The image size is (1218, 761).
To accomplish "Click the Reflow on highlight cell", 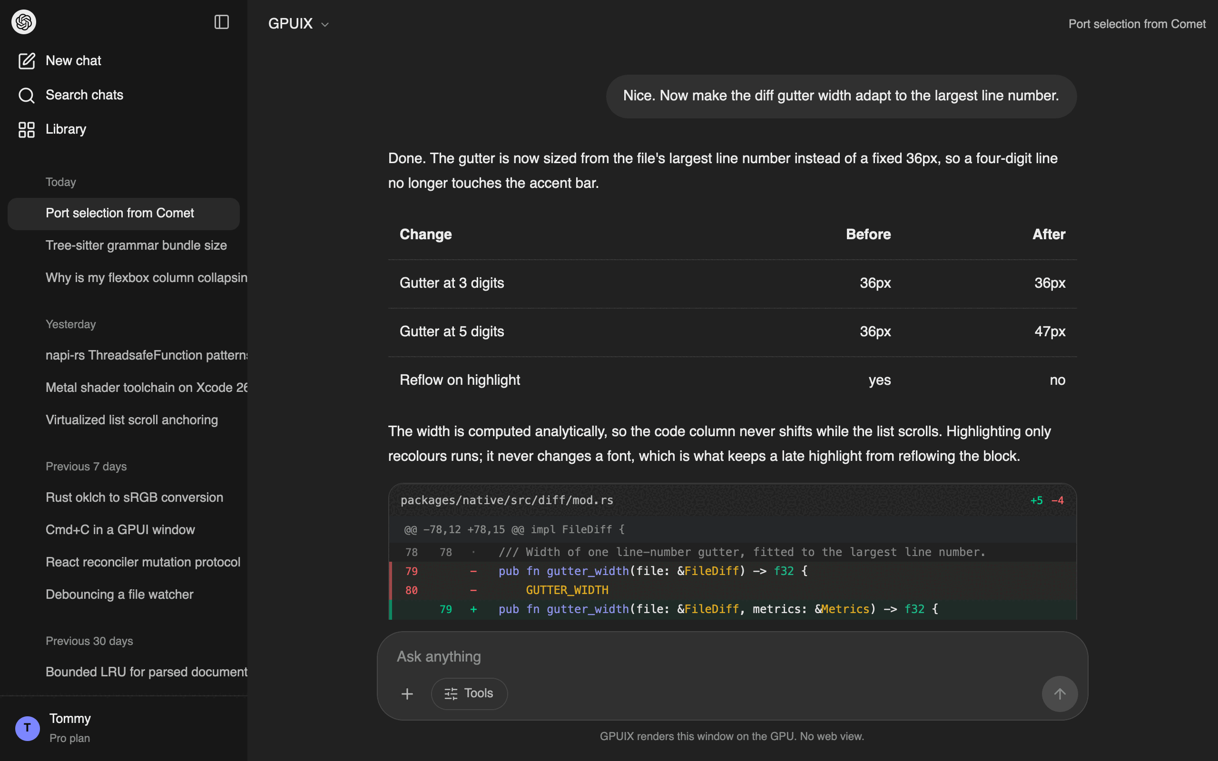I will pyautogui.click(x=460, y=380).
